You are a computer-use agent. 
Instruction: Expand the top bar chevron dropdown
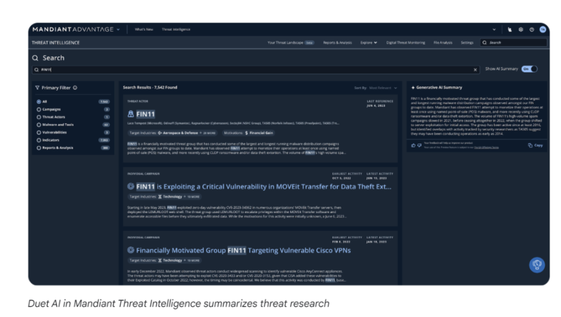click(x=494, y=29)
